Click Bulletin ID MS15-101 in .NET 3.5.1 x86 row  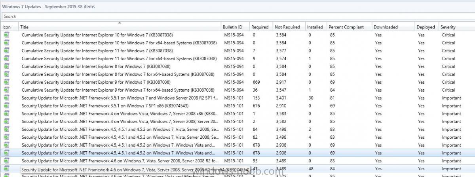tap(234, 106)
